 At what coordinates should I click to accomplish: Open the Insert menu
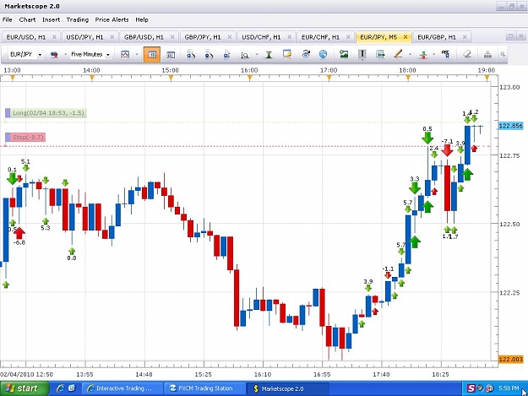pyautogui.click(x=51, y=19)
